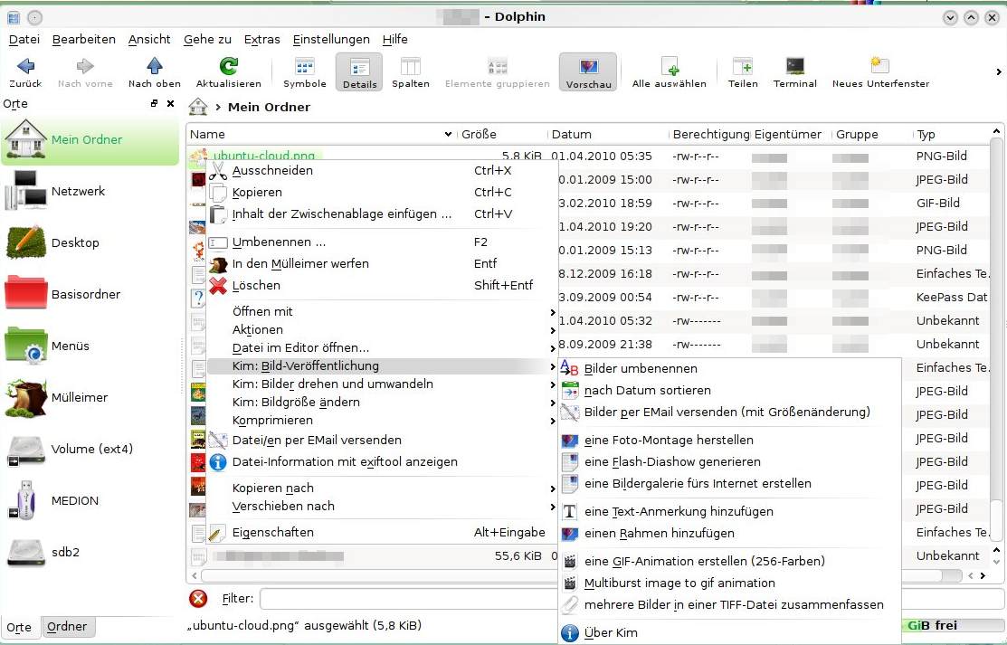The image size is (1007, 645).
Task: Expand Datei im Editor öffnen submenu
Action: pyautogui.click(x=382, y=347)
